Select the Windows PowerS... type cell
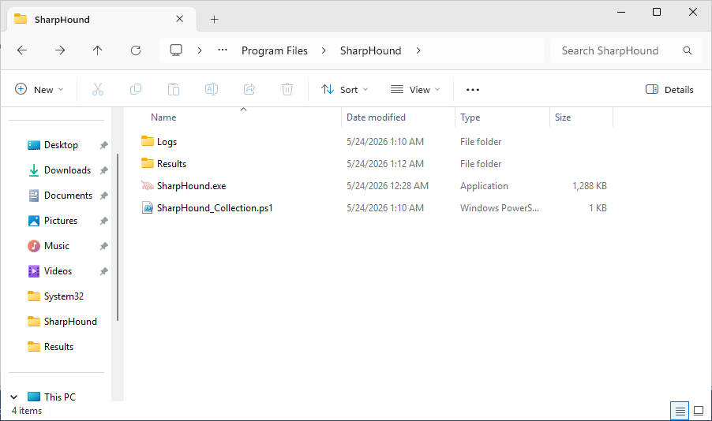The image size is (712, 421). tap(500, 208)
